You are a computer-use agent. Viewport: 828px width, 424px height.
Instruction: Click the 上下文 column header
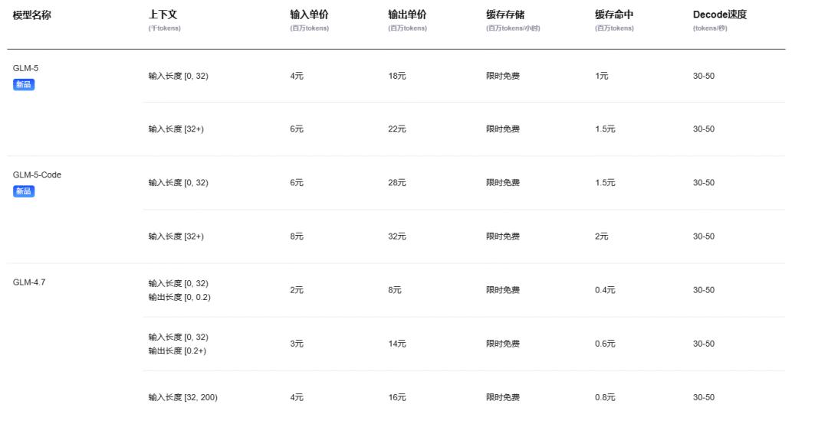click(163, 15)
